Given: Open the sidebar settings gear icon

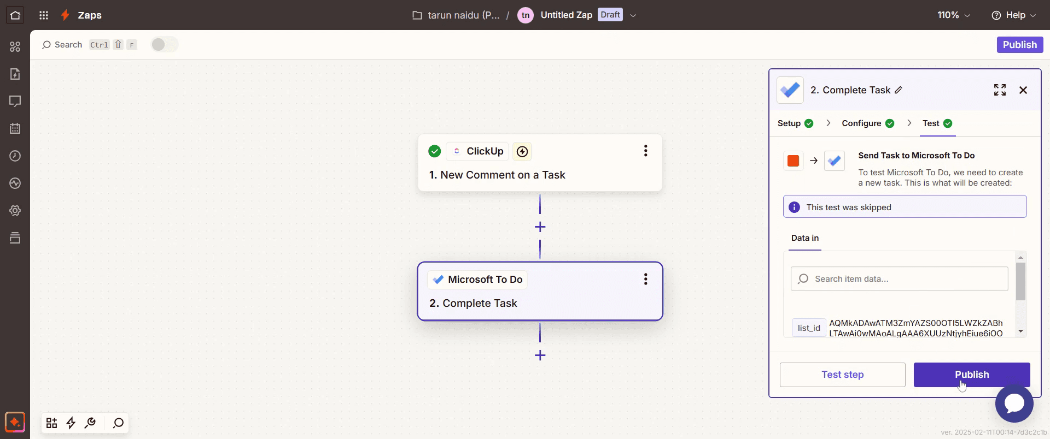Looking at the screenshot, I should pyautogui.click(x=15, y=210).
